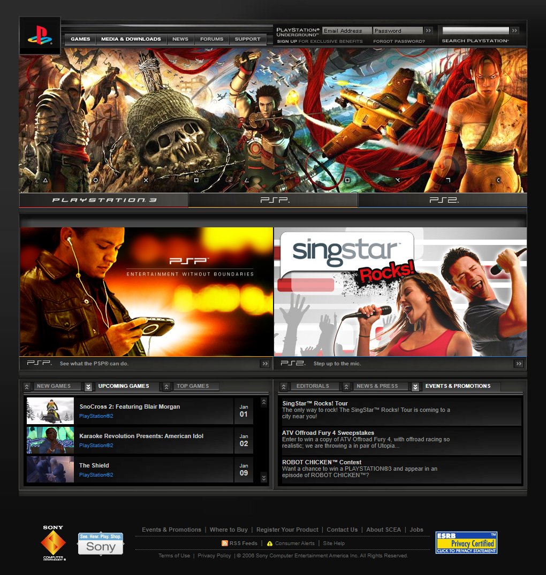Image resolution: width=546 pixels, height=575 pixels.
Task: Open Media & Downloads menu
Action: tap(131, 39)
